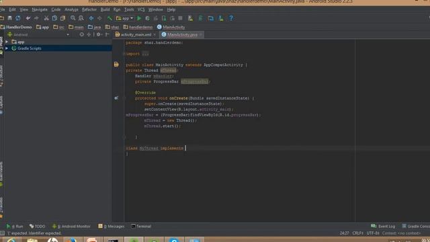Open Replace with the second magnifier icon
The image size is (430, 242).
coord(81,18)
